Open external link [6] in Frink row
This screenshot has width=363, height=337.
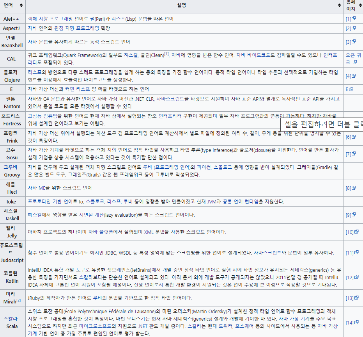click(351, 137)
